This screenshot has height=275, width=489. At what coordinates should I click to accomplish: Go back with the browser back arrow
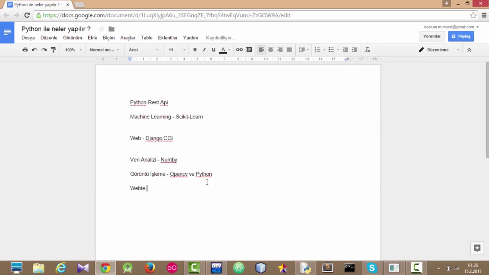coord(6,15)
